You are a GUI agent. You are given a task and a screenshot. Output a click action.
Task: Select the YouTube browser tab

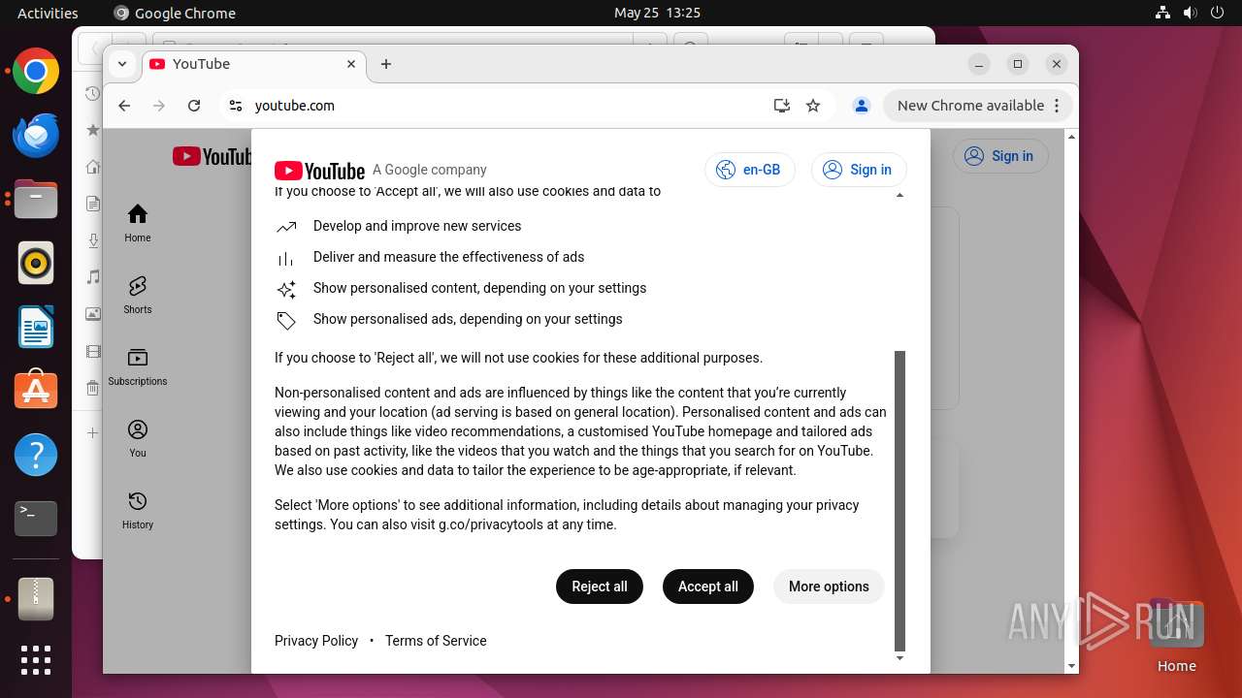254,64
